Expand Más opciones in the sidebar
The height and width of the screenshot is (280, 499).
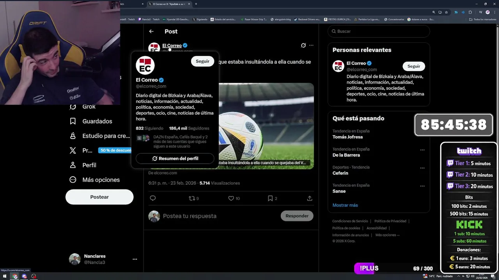tap(95, 180)
